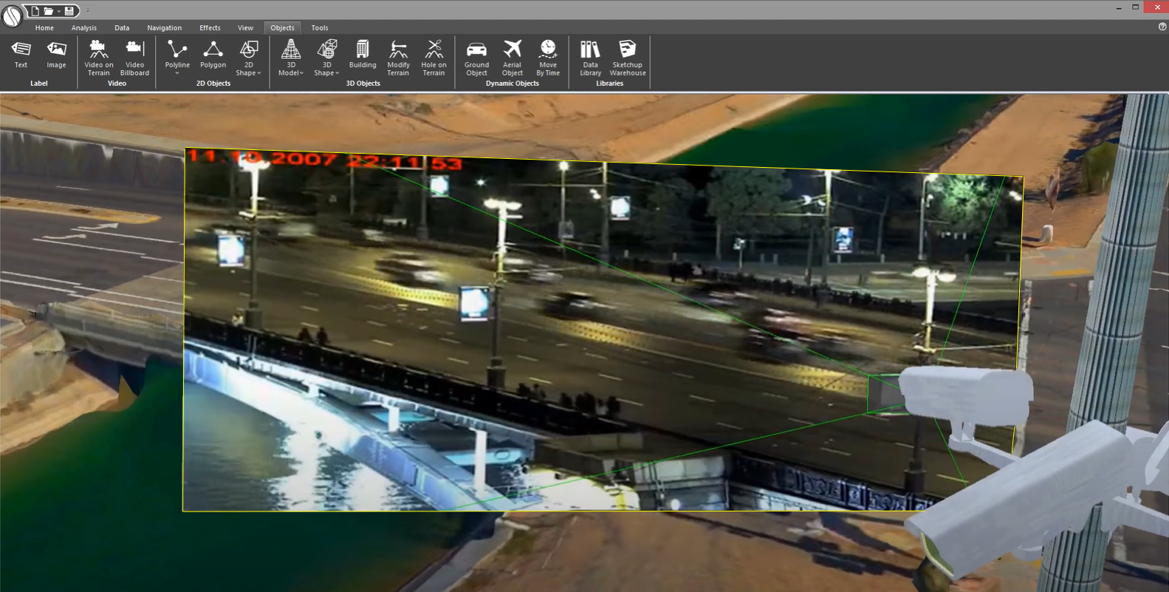This screenshot has width=1169, height=592.
Task: Open the Tools tab
Action: point(320,27)
